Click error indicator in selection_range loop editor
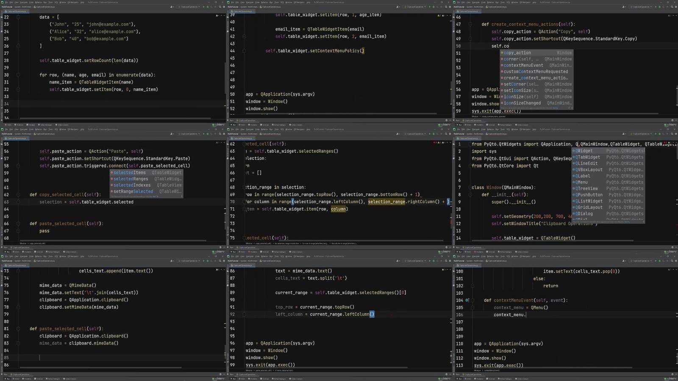The width and height of the screenshot is (678, 381). click(x=436, y=142)
